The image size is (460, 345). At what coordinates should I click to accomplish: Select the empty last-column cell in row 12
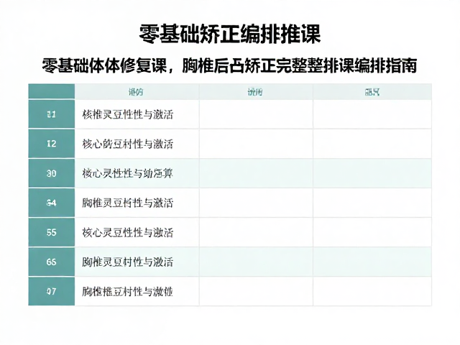(x=372, y=144)
